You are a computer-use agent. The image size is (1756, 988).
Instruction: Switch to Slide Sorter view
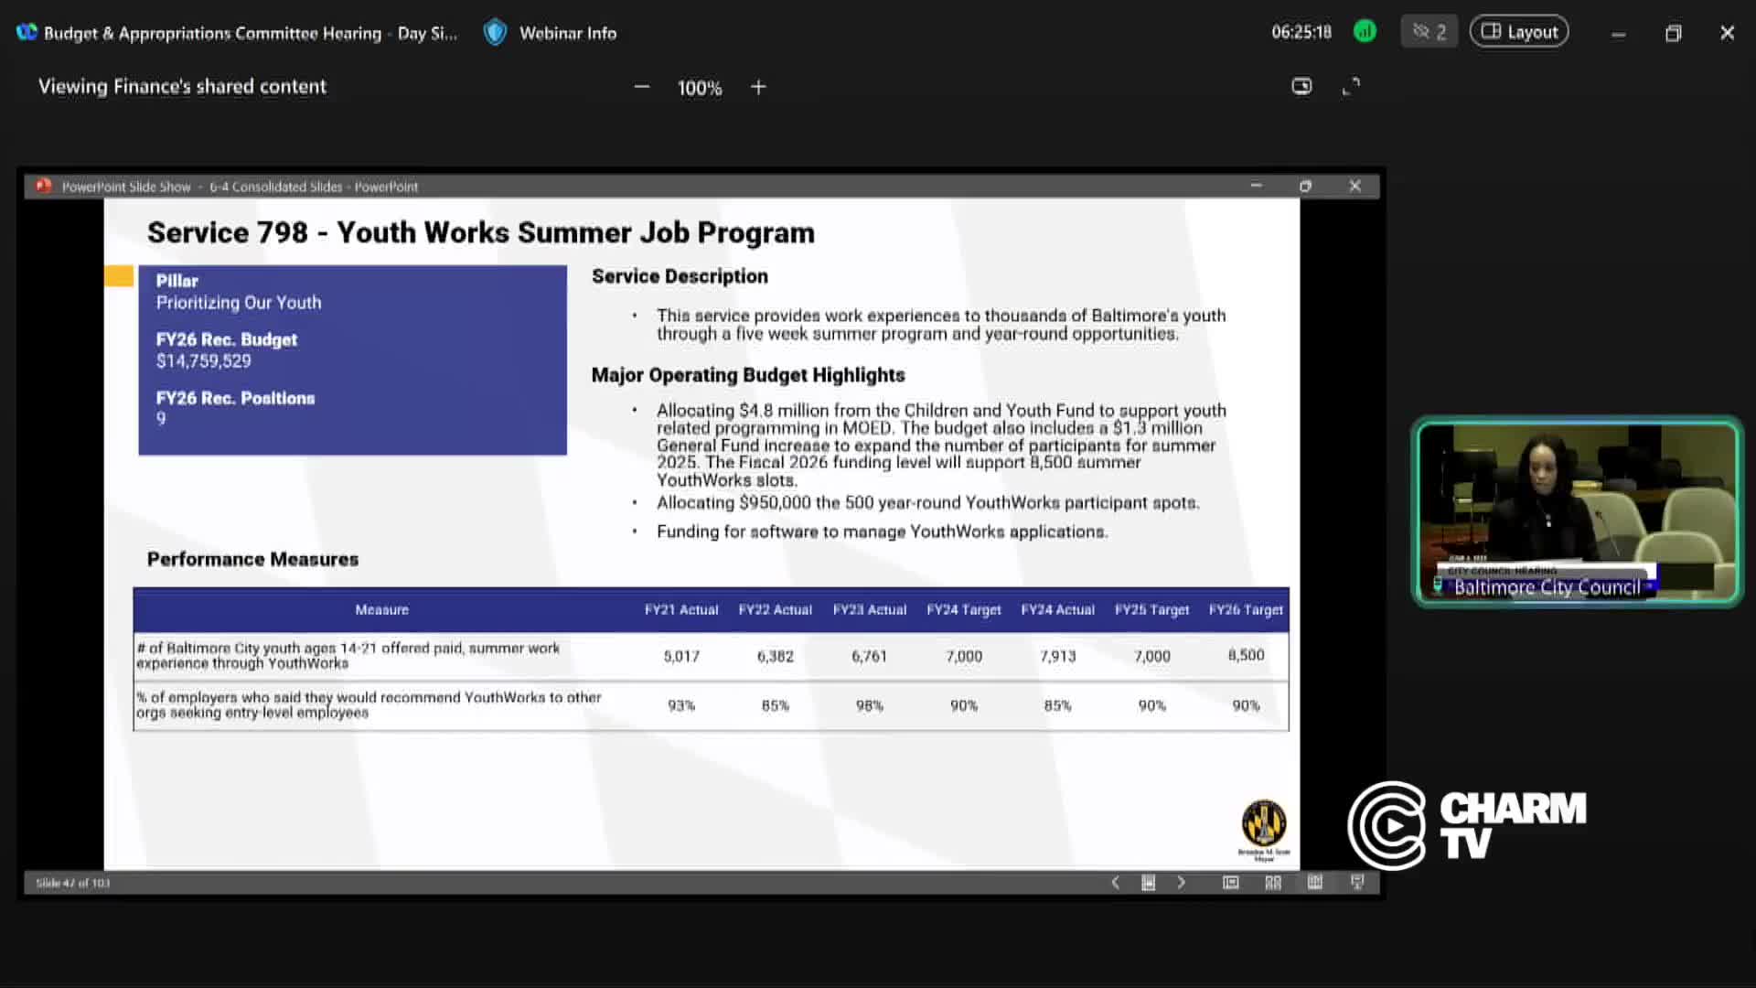(1273, 882)
